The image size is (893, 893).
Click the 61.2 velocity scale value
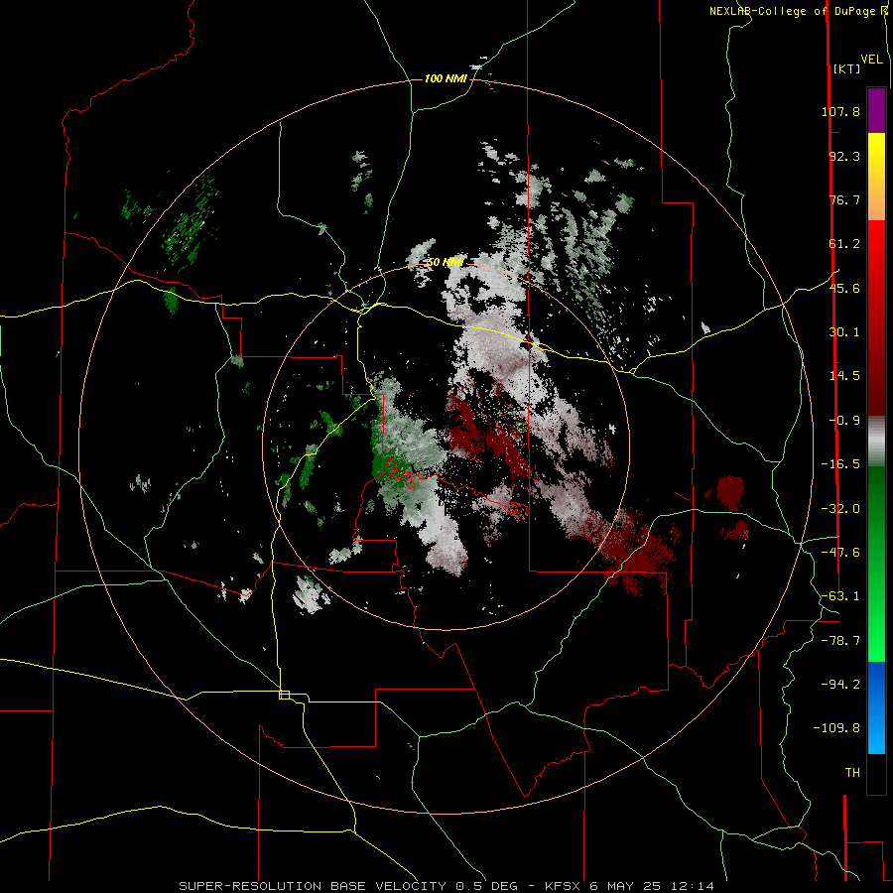click(x=844, y=244)
